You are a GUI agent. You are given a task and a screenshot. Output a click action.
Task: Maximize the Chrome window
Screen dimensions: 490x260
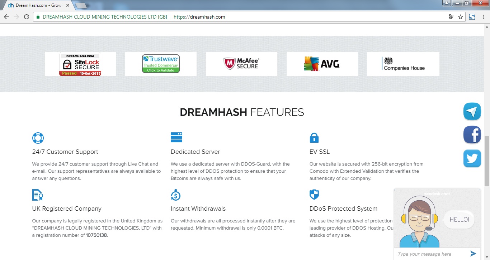pos(467,3)
